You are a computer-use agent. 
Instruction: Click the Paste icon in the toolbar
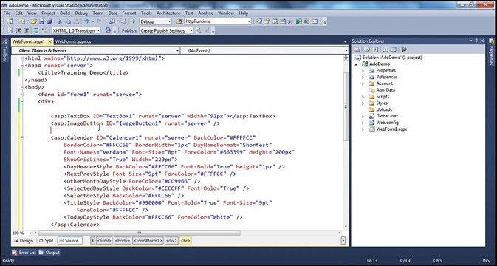click(x=76, y=21)
